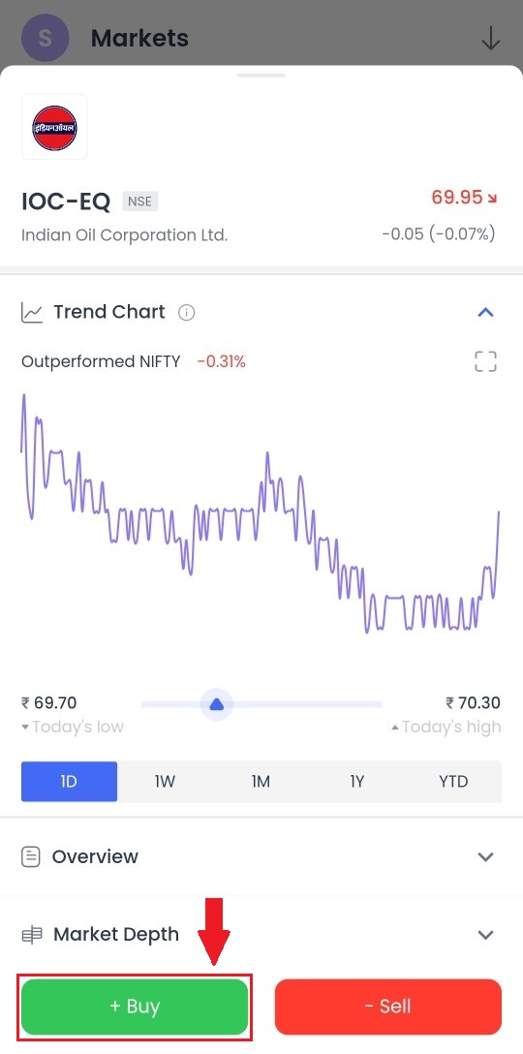Screen dimensions: 523x1054
Task: Select the 1D chart range
Action: pos(69,782)
